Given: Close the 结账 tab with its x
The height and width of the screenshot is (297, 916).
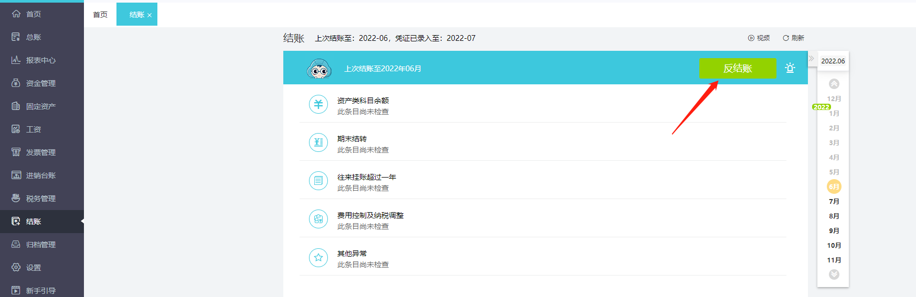Looking at the screenshot, I should 150,15.
